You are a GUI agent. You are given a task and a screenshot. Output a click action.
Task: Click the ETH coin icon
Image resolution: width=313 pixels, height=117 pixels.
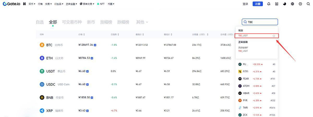[x=42, y=58]
